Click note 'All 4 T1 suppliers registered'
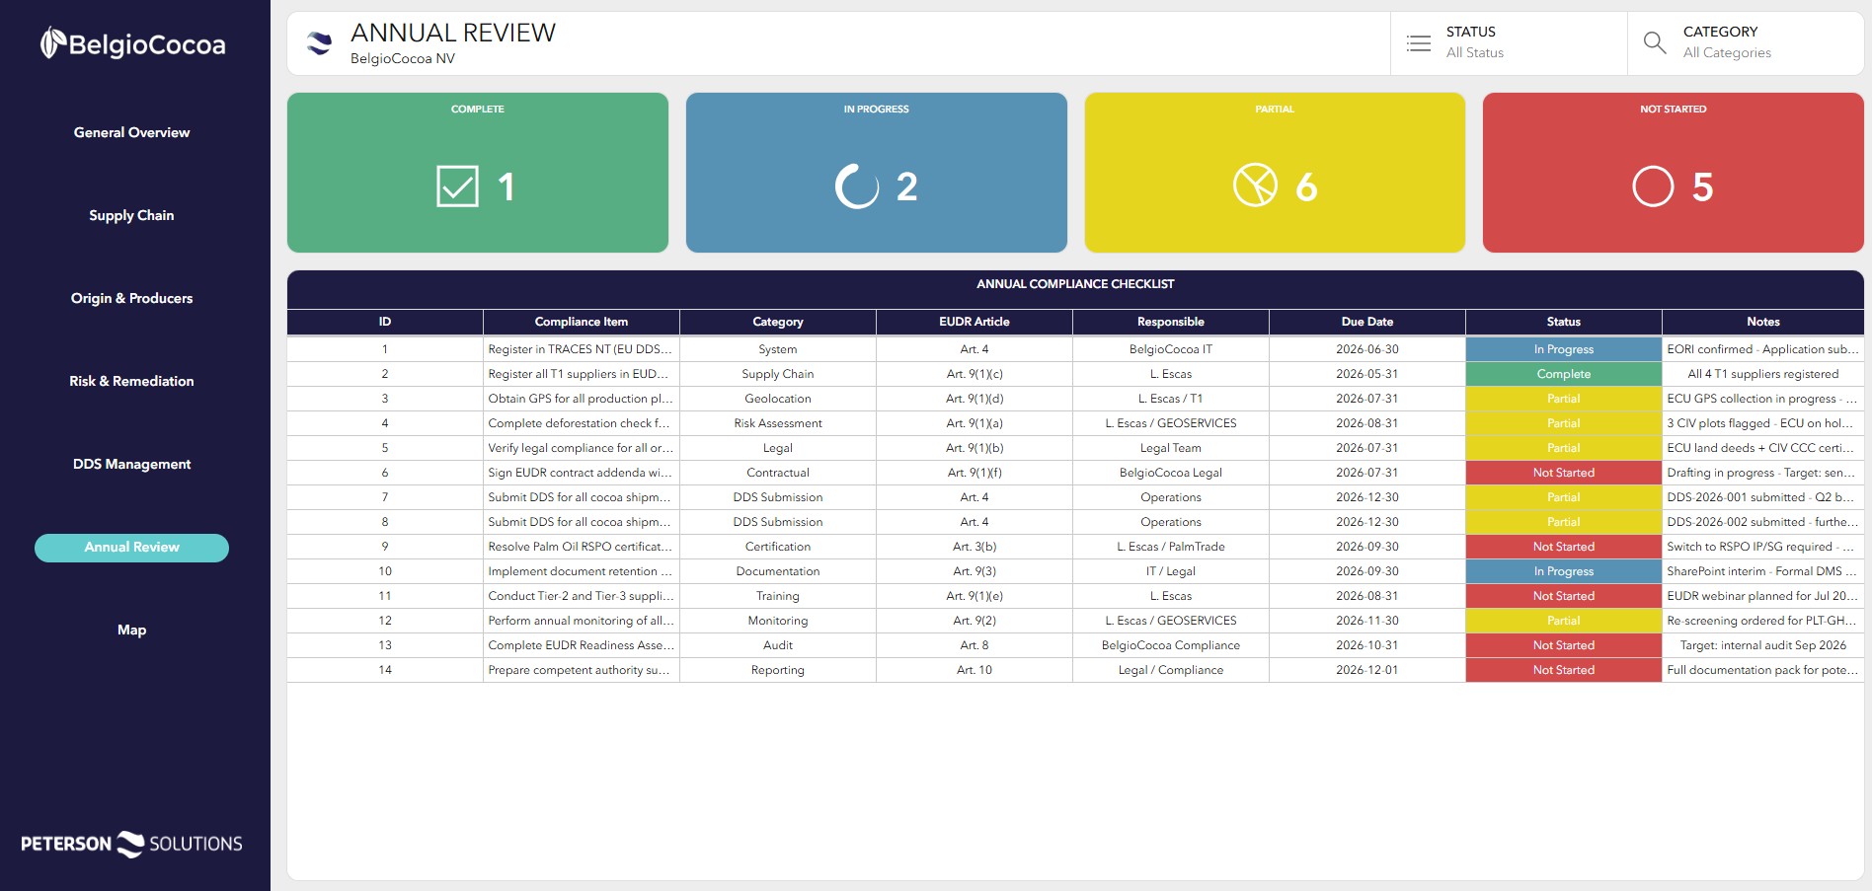 [1763, 374]
